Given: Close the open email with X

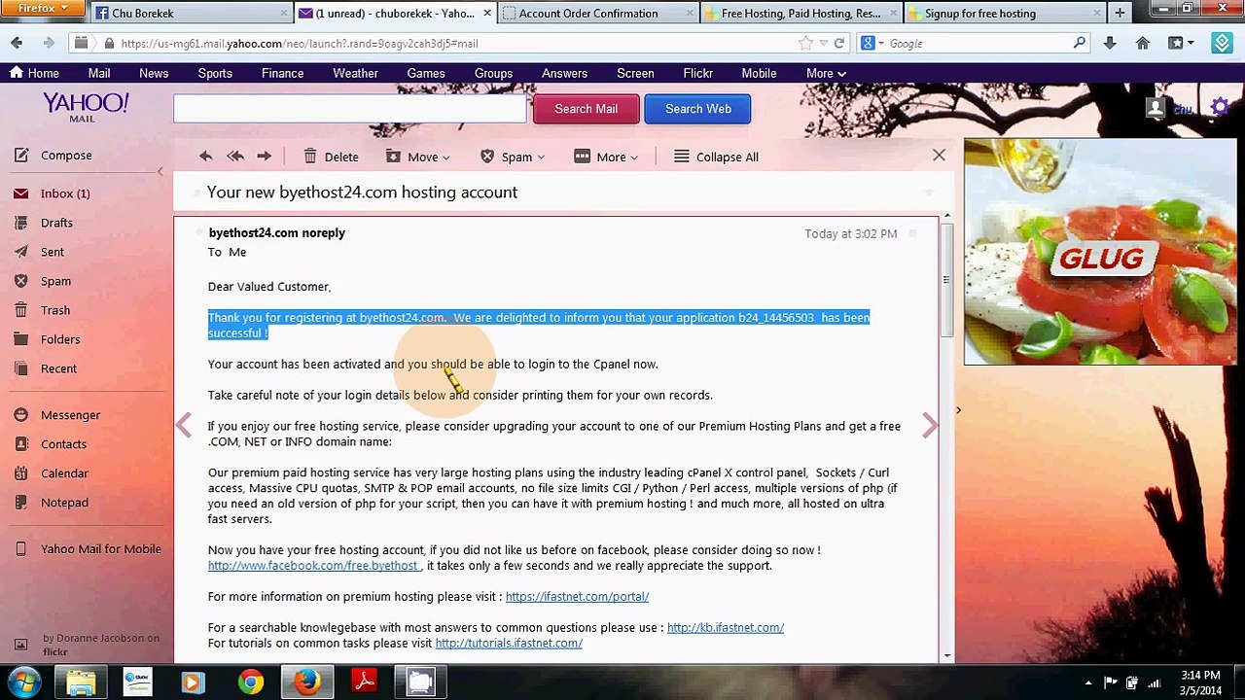Looking at the screenshot, I should click(x=939, y=155).
